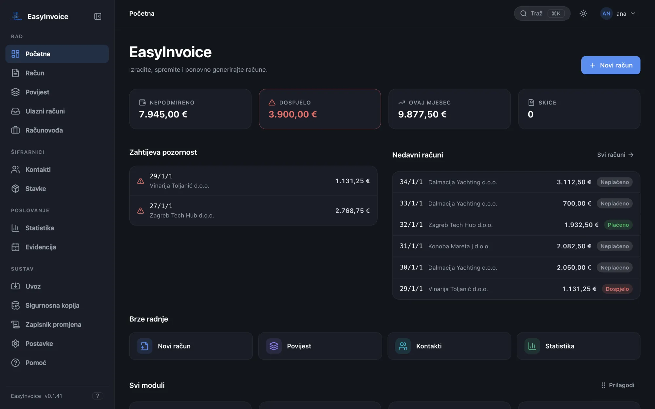Viewport: 655px width, 409px height.
Task: Click the Statistika quick action chart icon
Action: [x=532, y=346]
